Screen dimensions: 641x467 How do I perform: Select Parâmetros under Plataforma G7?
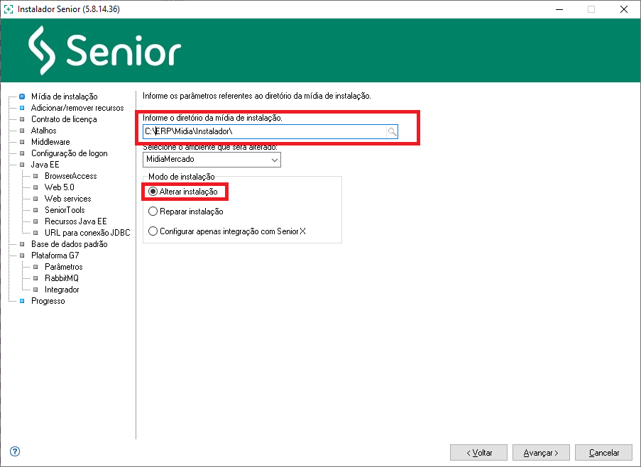63,267
